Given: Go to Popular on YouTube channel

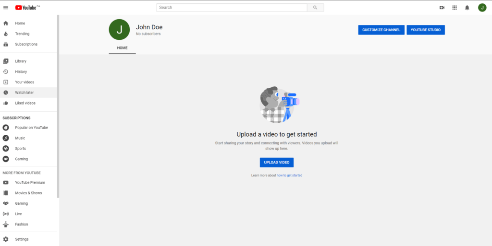Looking at the screenshot, I should point(31,128).
